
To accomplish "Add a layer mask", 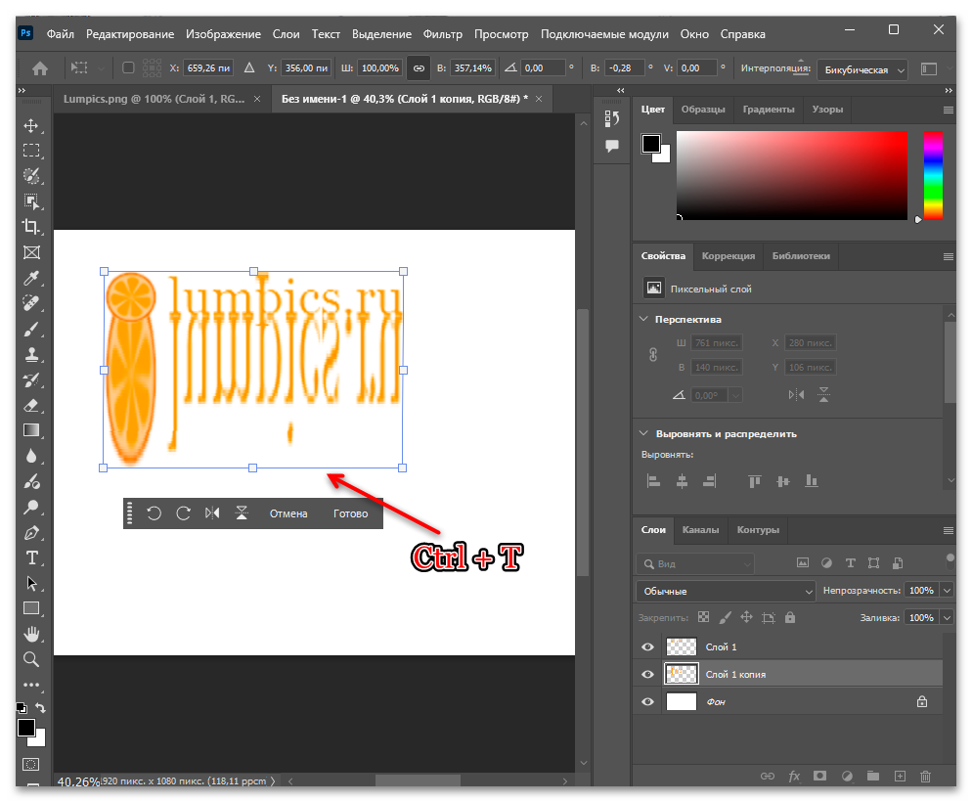I will [819, 776].
